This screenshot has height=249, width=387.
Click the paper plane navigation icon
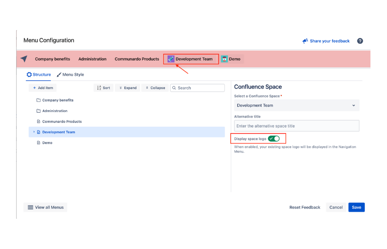point(24,59)
